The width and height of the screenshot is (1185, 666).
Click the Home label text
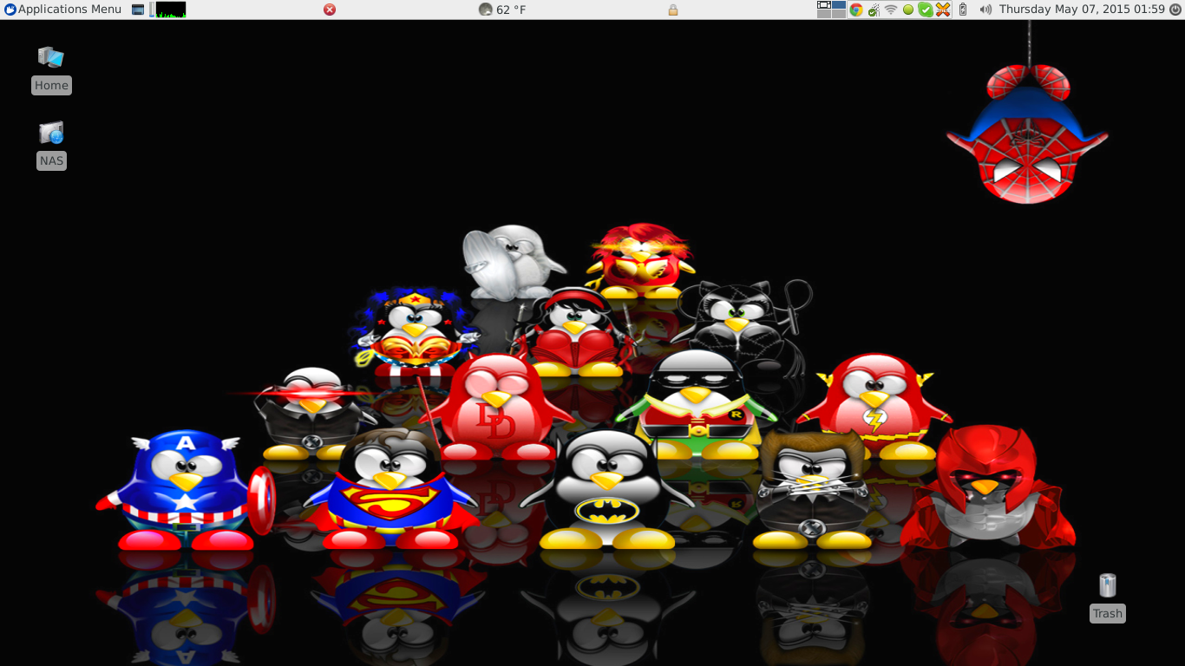(51, 85)
